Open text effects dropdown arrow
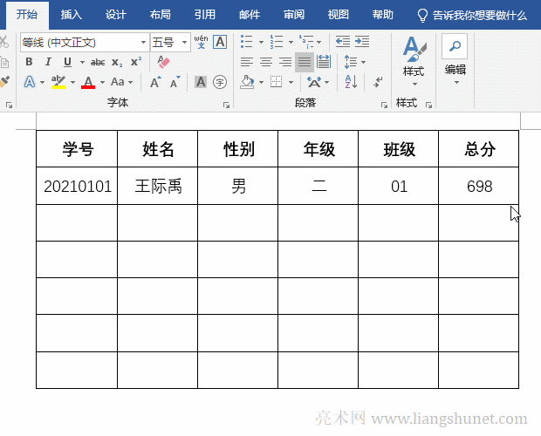541x436 pixels. (x=42, y=82)
